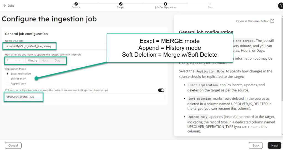Viewport: 283px width, 150px height.
Task: Click the commit interval number field
Action: click(14, 60)
